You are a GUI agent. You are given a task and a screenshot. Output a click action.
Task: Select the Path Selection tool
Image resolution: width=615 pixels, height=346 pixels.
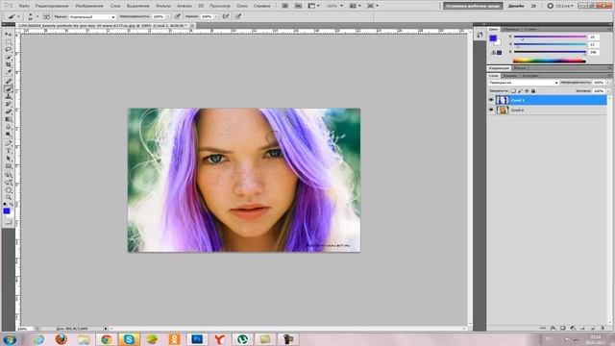click(x=9, y=159)
